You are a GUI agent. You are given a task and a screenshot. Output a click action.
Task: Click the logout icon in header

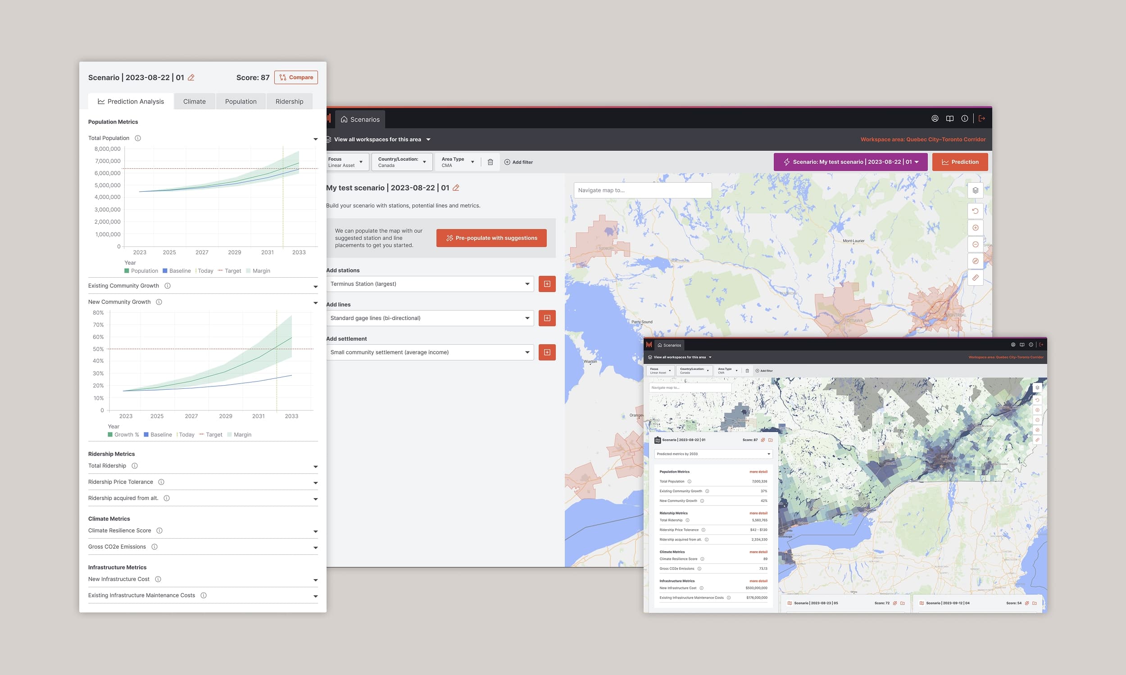982,119
